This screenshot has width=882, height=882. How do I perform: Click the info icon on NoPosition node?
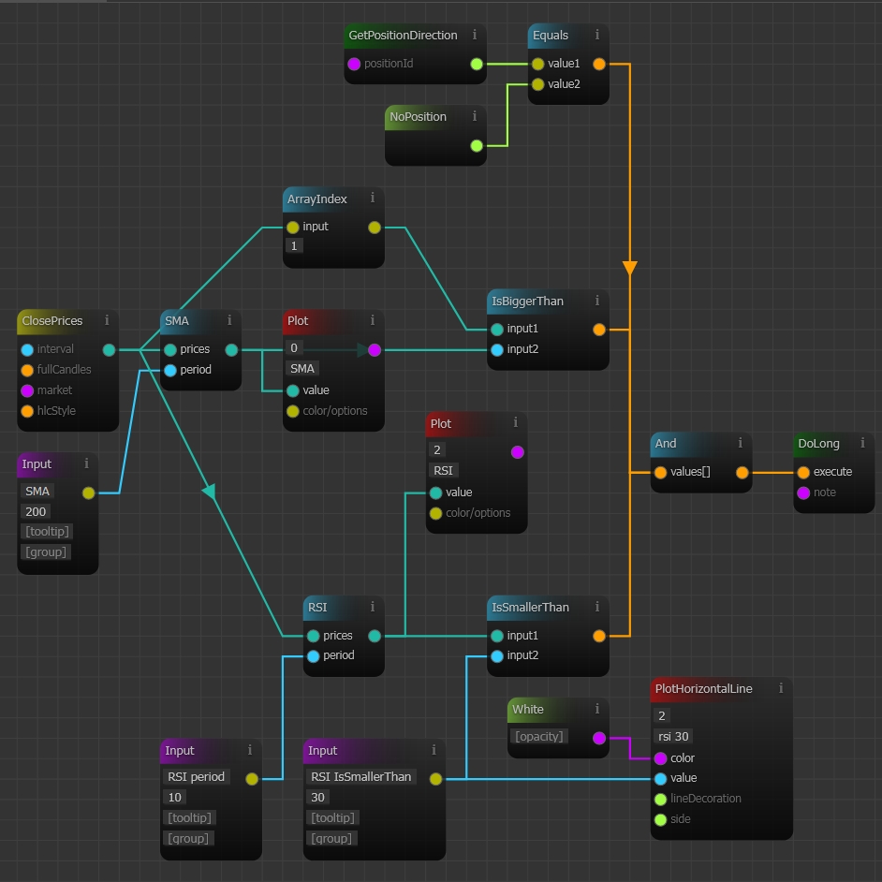475,116
